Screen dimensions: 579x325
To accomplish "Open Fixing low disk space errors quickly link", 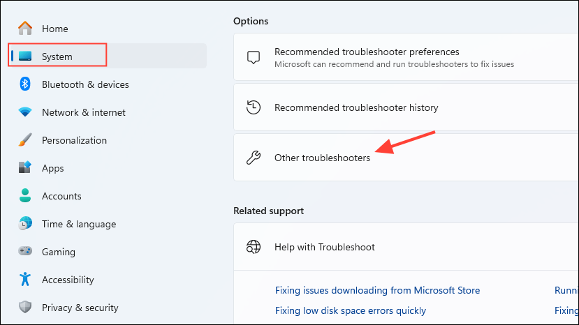I will tap(351, 310).
